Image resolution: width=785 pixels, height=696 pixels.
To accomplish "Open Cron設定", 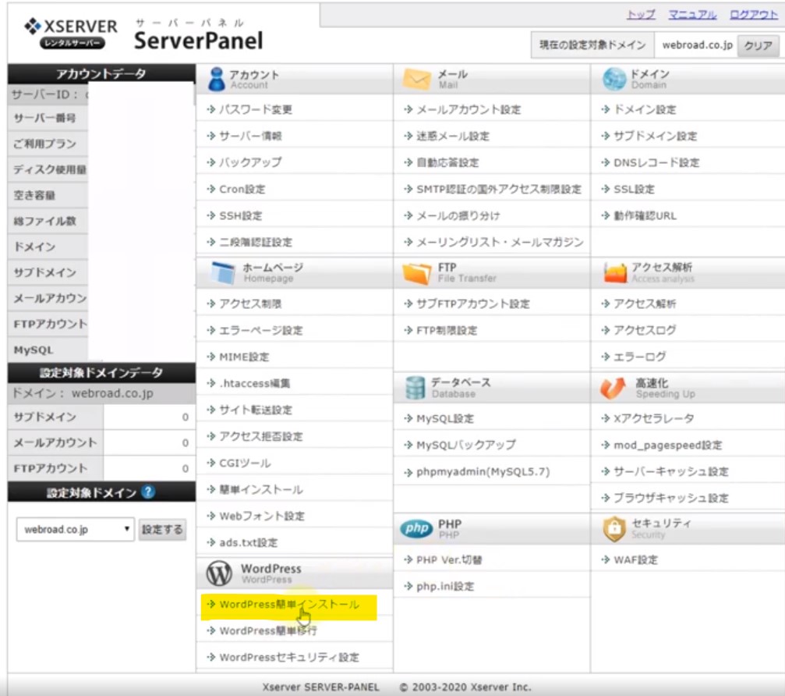I will 242,189.
